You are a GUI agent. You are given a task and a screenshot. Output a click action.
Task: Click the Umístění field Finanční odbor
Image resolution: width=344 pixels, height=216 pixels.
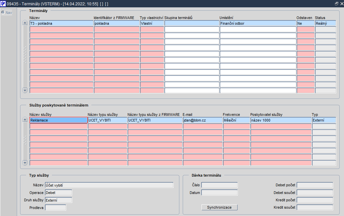258,23
